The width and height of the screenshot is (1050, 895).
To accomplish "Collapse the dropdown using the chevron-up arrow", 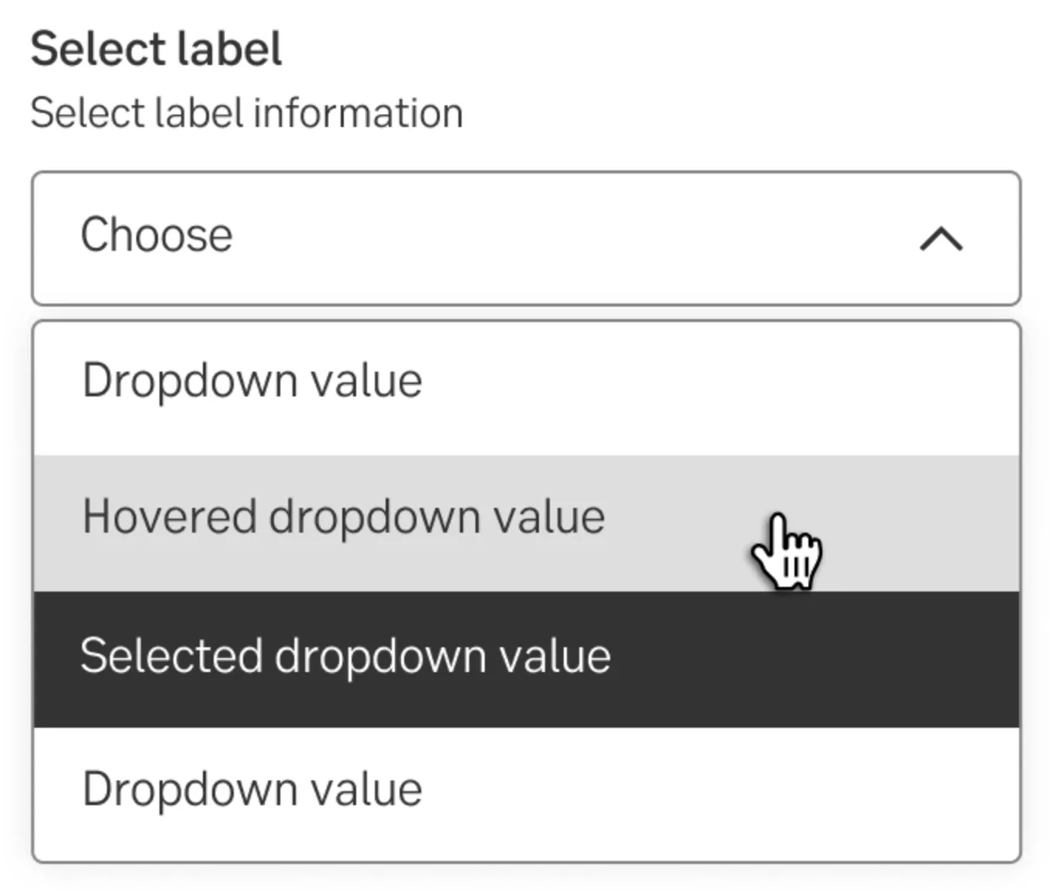I will tap(941, 238).
